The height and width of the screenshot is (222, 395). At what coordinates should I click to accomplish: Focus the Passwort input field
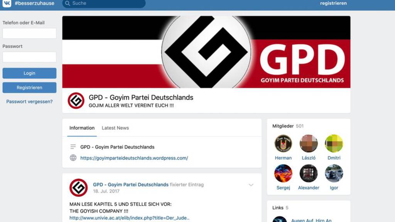click(29, 57)
